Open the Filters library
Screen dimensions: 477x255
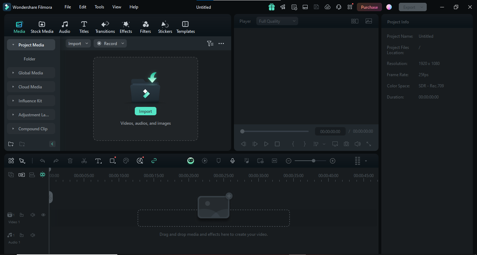click(x=145, y=27)
